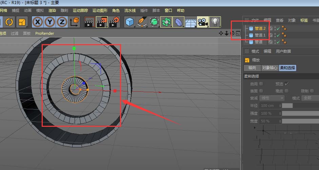
Task: Open the 用户数据 menu
Action: click(x=283, y=51)
